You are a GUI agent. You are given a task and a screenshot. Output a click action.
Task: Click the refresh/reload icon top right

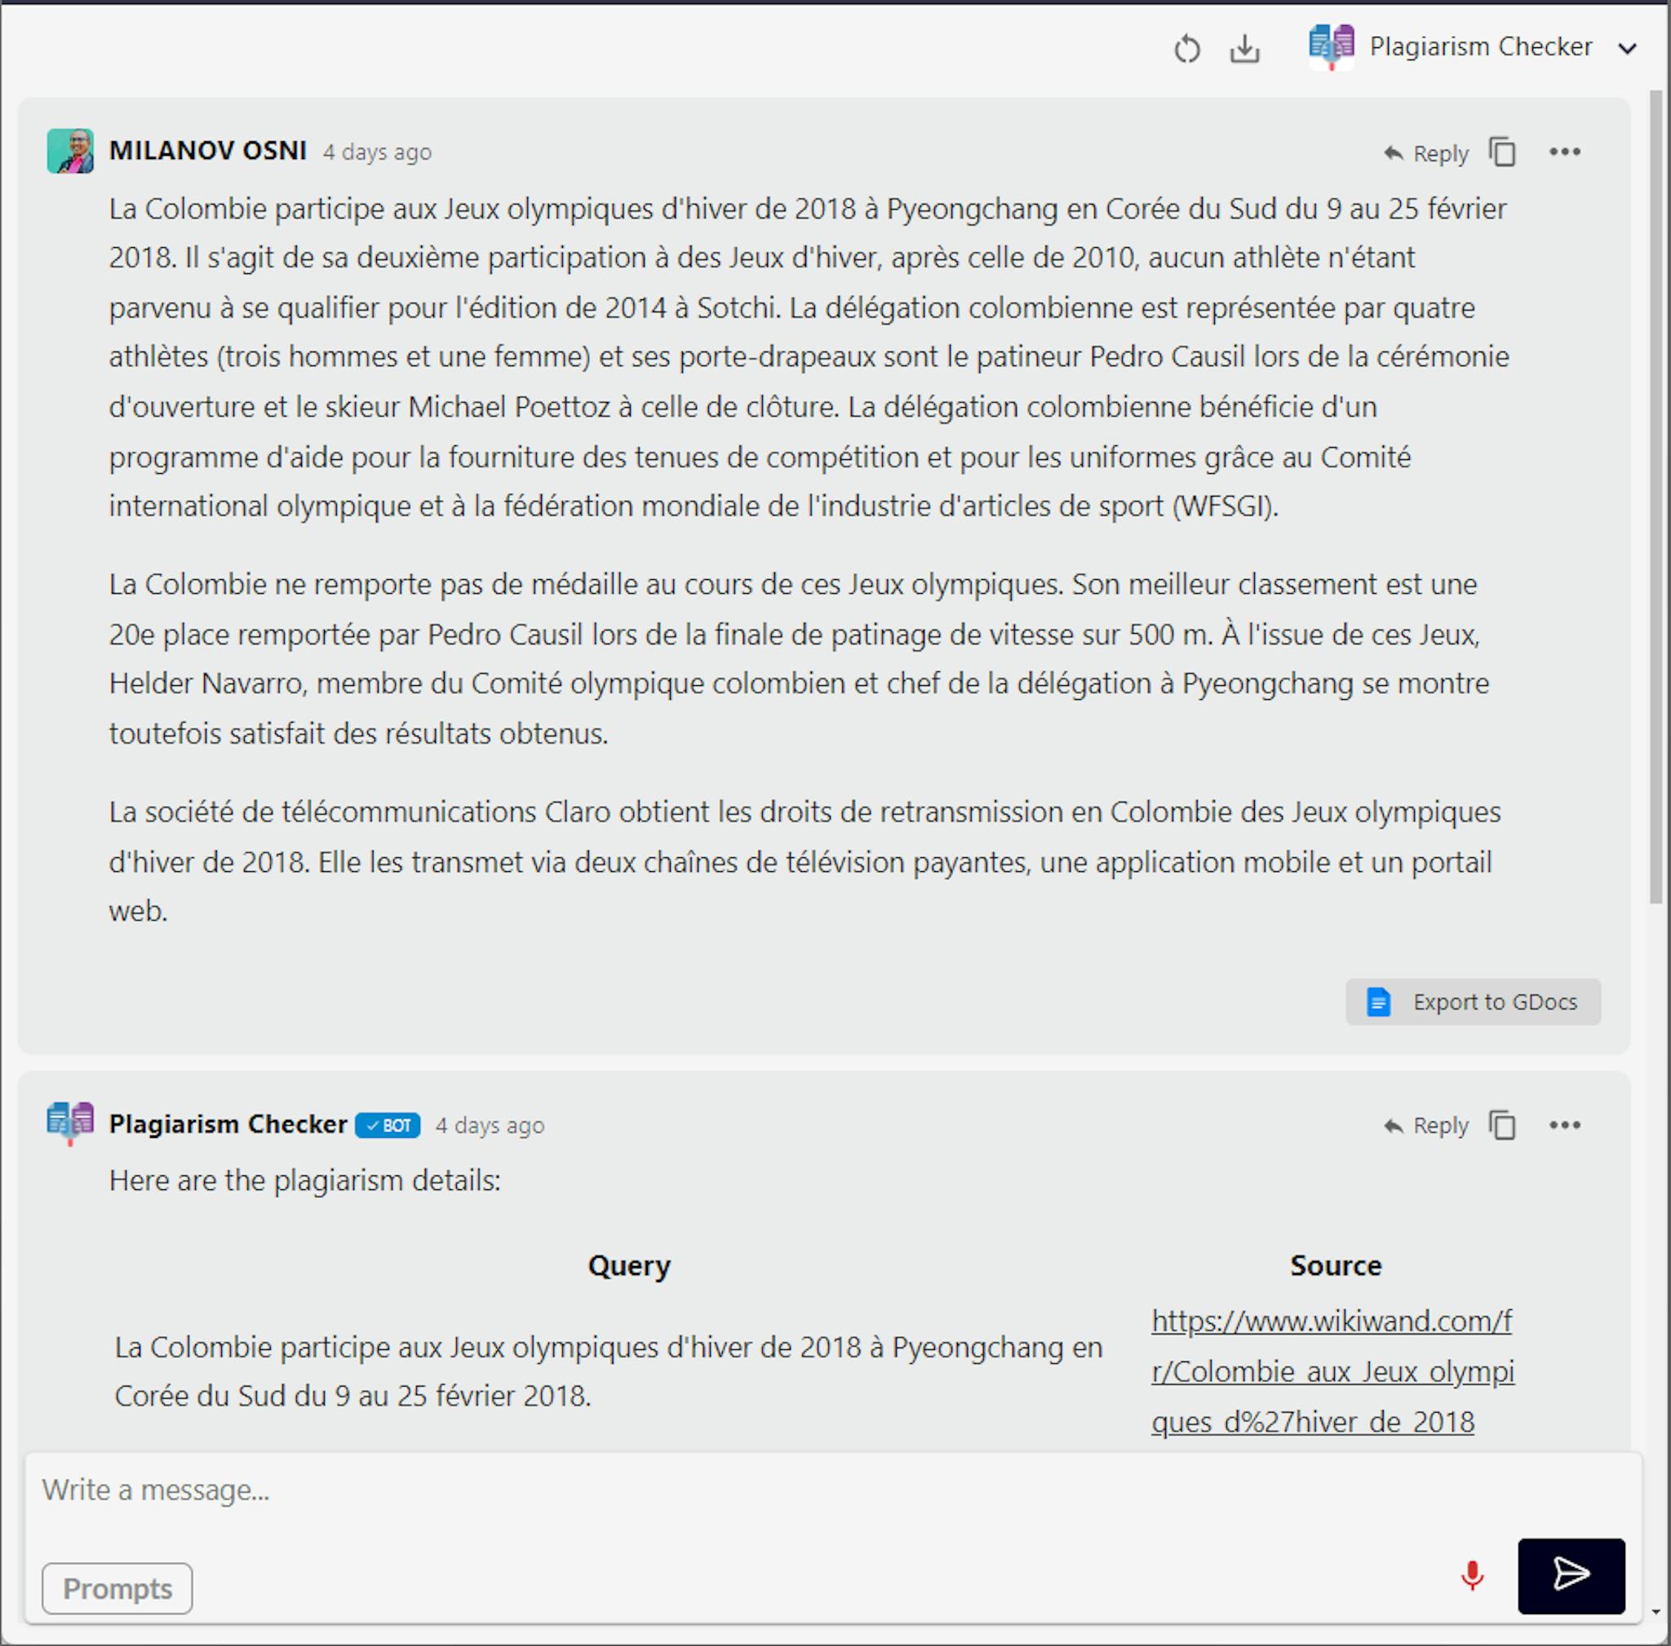(1186, 48)
